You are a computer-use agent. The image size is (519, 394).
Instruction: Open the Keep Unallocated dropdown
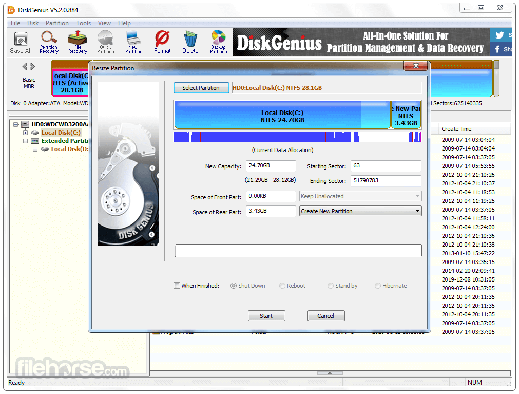pyautogui.click(x=360, y=196)
